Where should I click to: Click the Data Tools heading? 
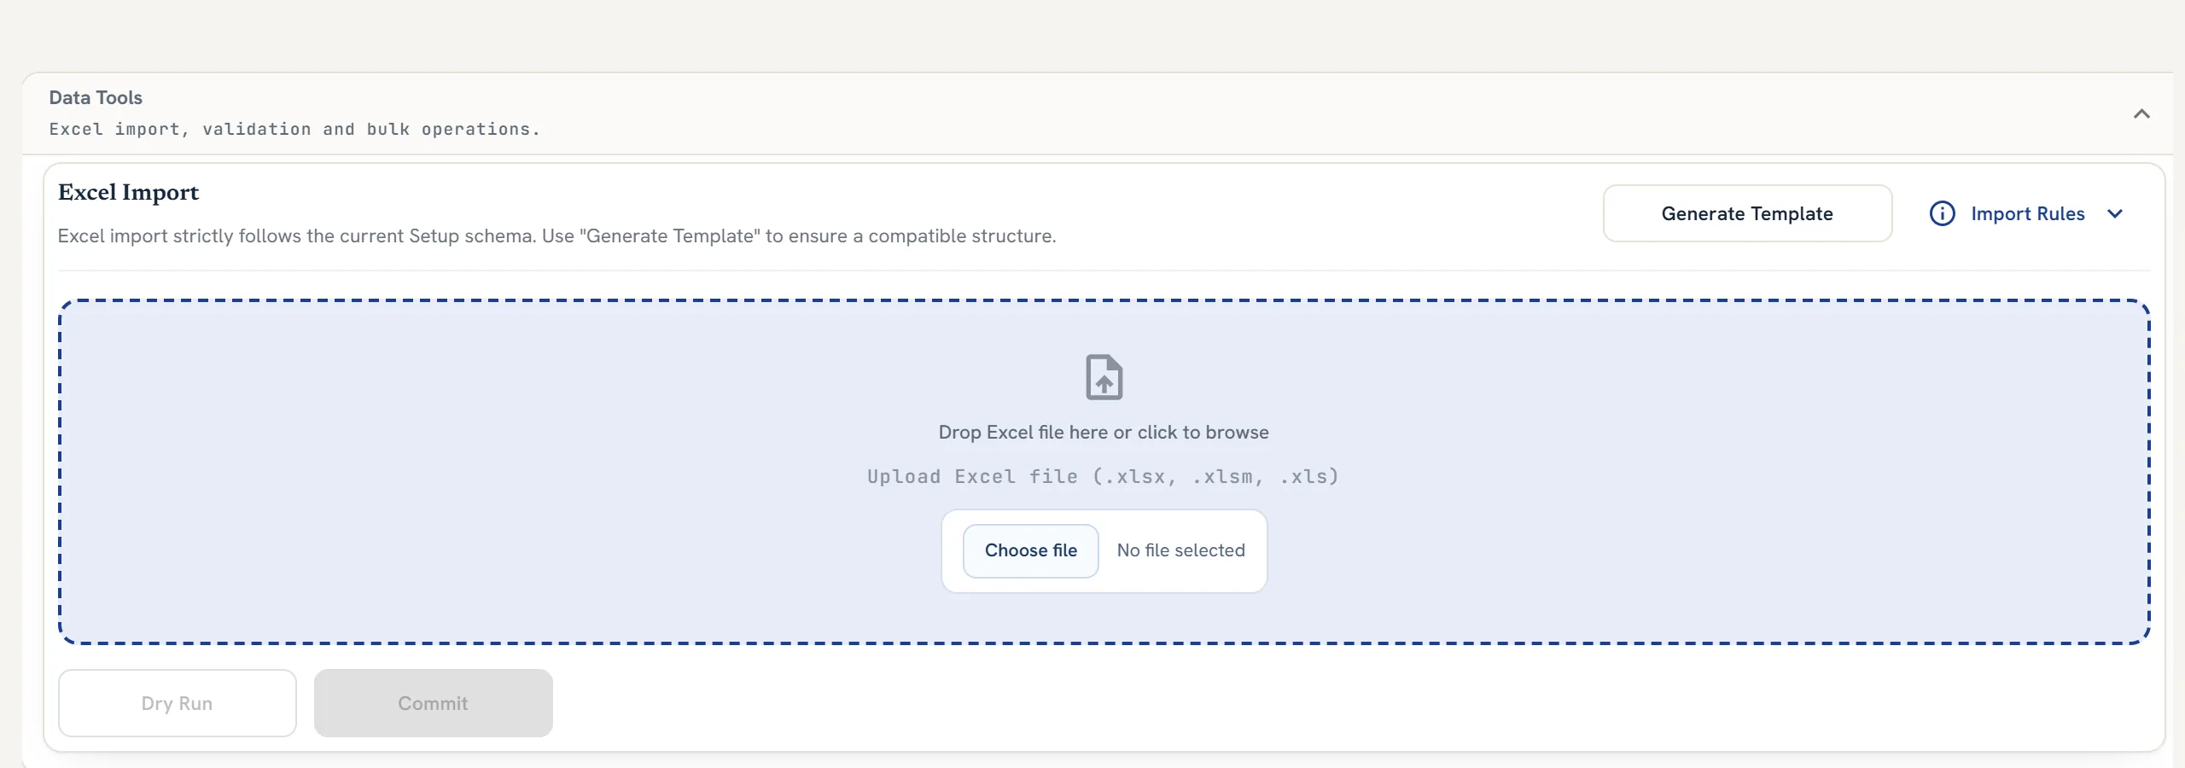click(96, 97)
